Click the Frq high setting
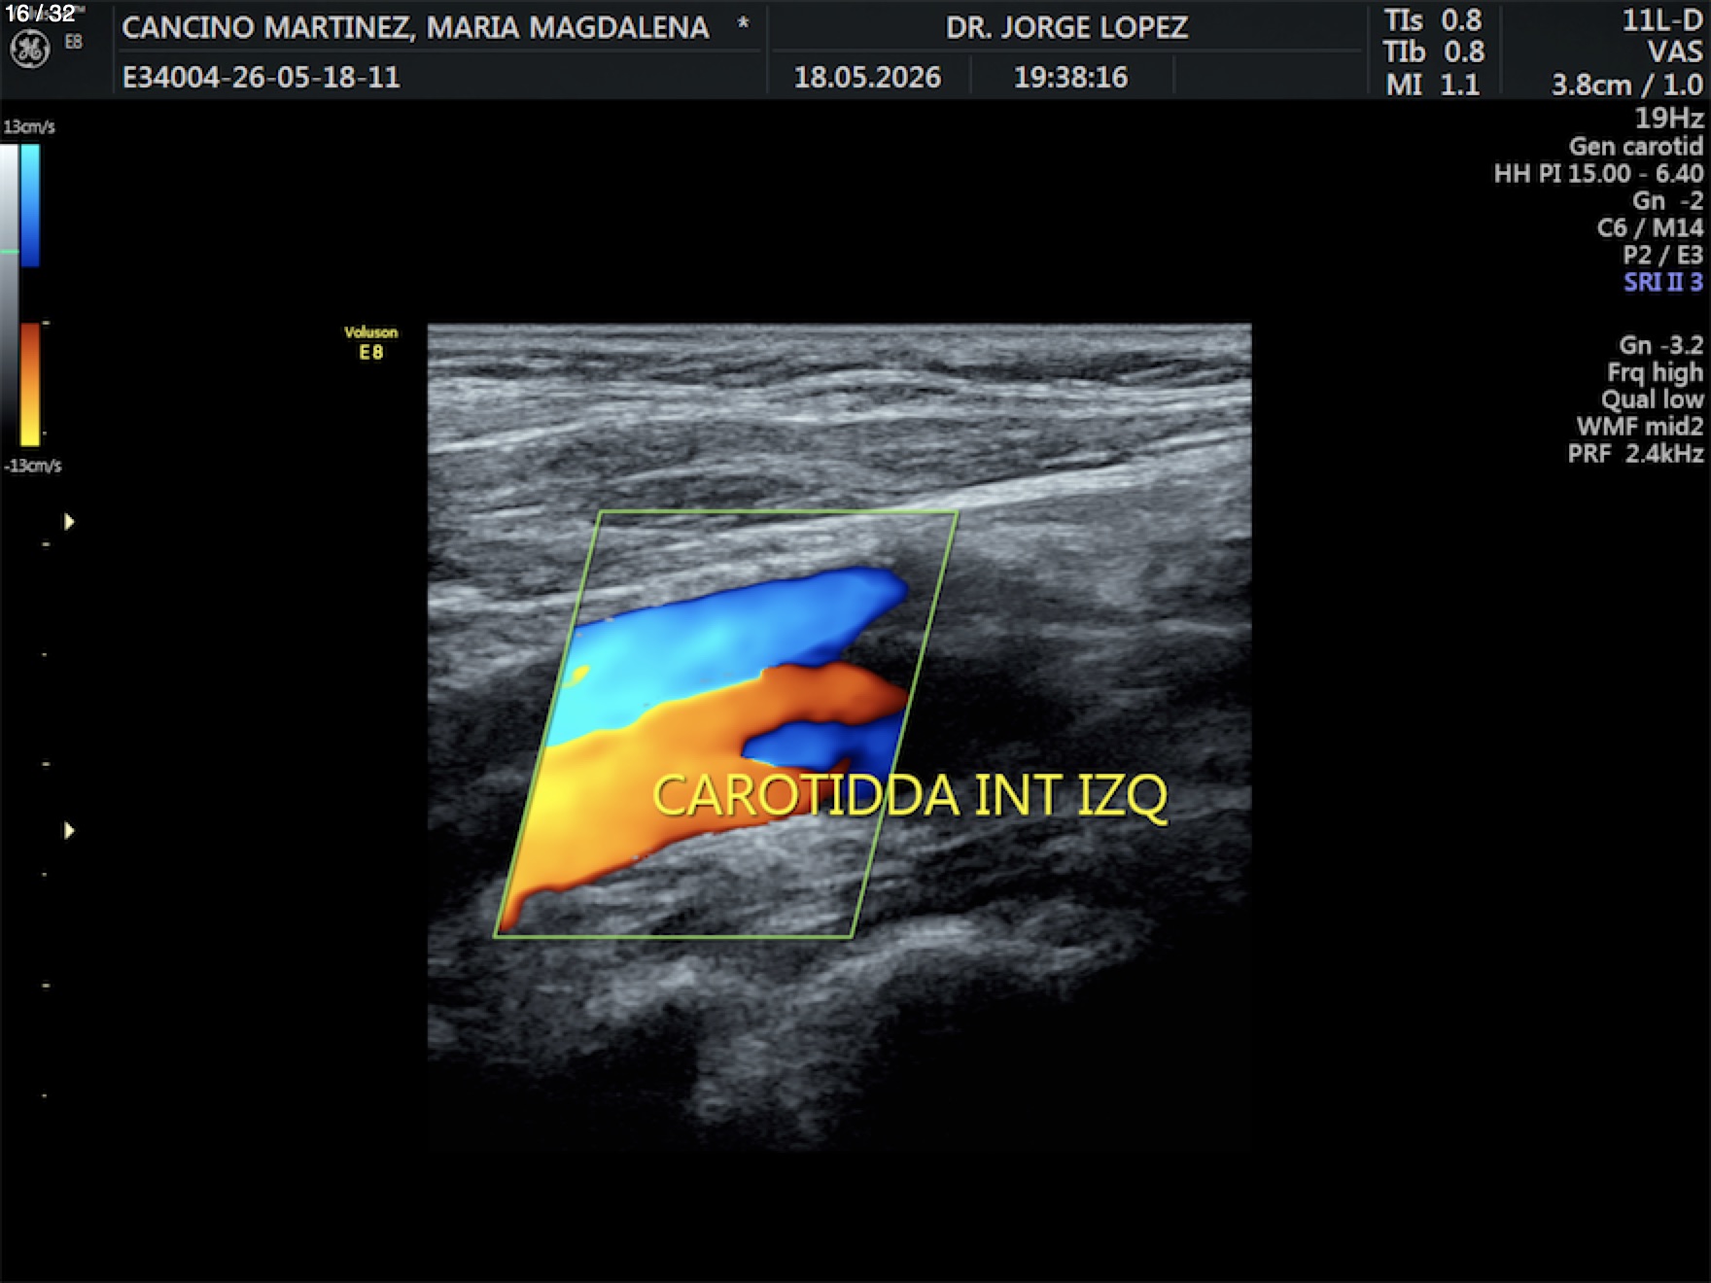 1655,372
